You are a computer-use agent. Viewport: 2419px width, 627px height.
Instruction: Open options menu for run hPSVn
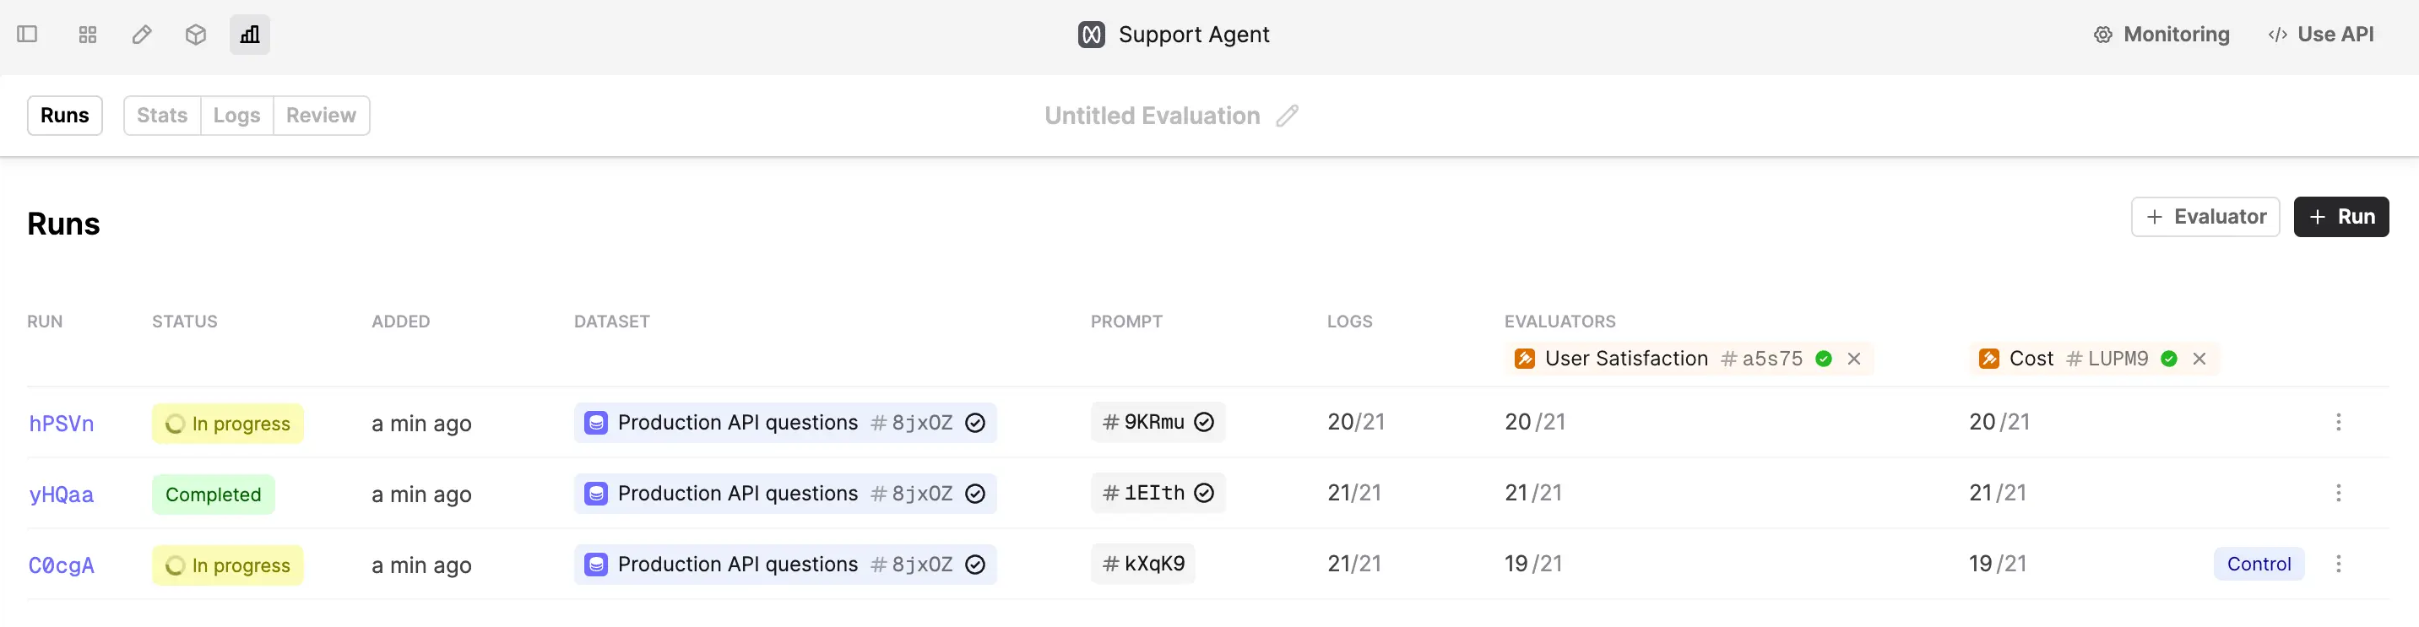tap(2338, 423)
